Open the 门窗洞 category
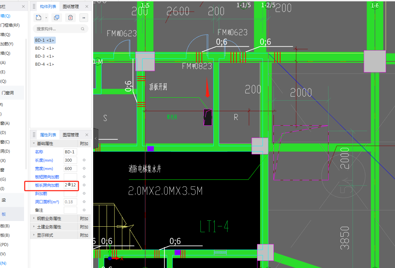 (x=8, y=93)
